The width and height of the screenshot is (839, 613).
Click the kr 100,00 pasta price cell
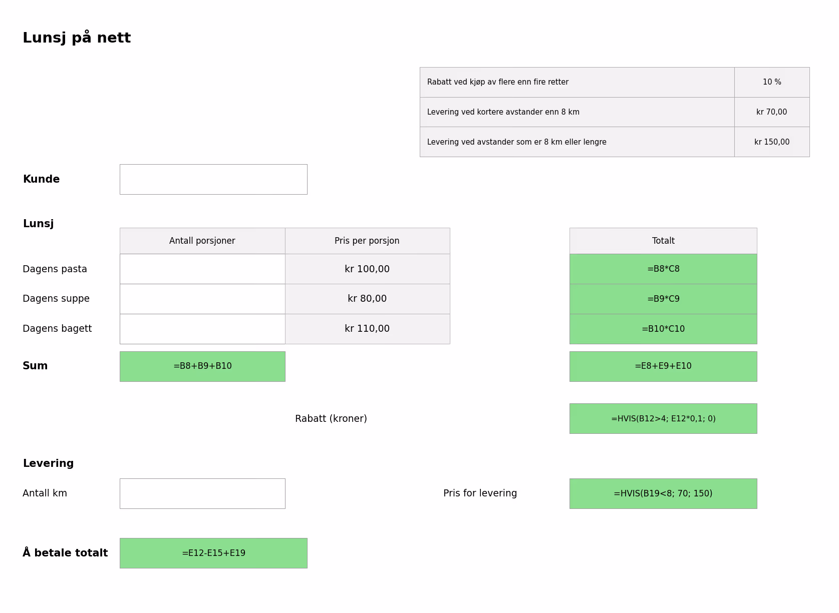[x=367, y=269]
